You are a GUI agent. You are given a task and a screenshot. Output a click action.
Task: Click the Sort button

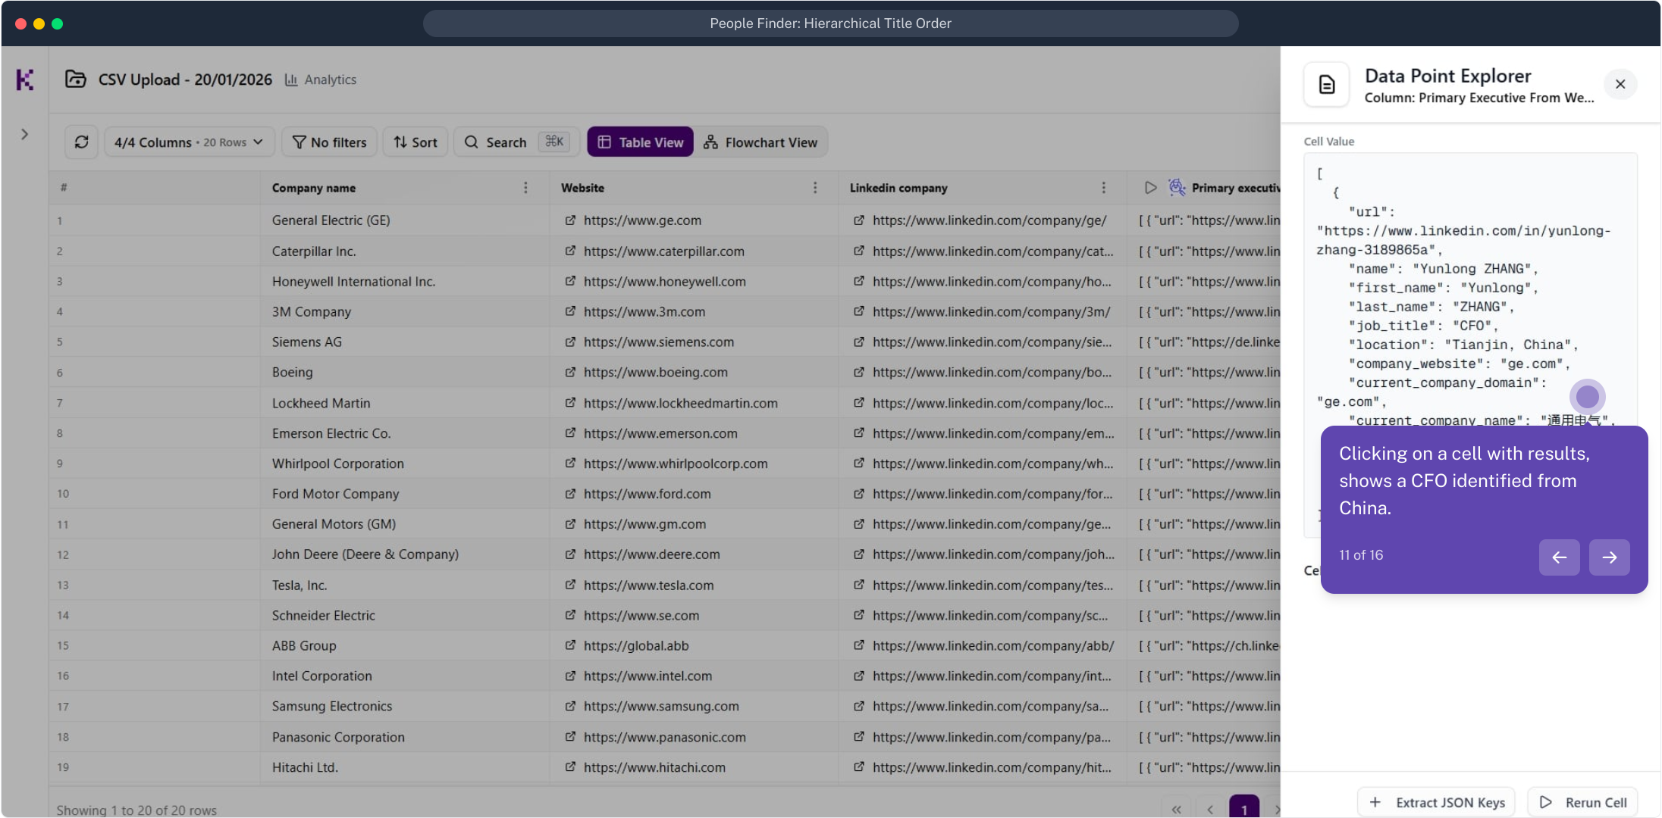(x=415, y=142)
